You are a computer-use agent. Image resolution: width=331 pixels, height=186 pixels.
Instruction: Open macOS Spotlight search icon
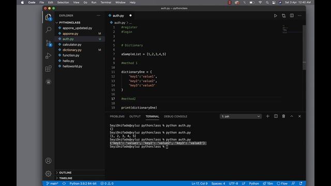(x=267, y=3)
